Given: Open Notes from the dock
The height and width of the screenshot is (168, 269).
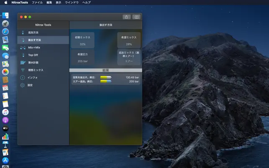Looking at the screenshot, I should click(5, 104).
